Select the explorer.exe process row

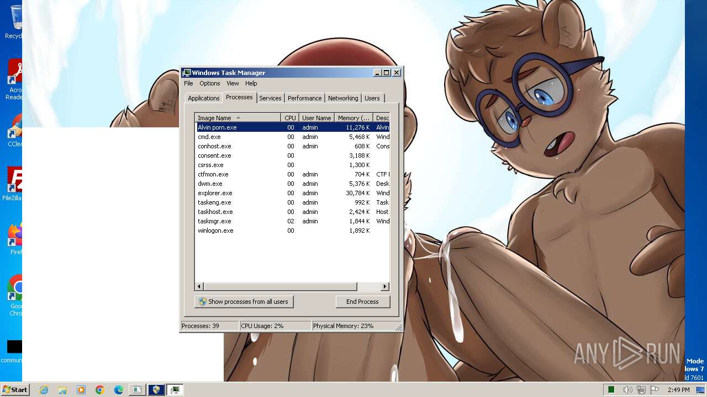click(292, 193)
